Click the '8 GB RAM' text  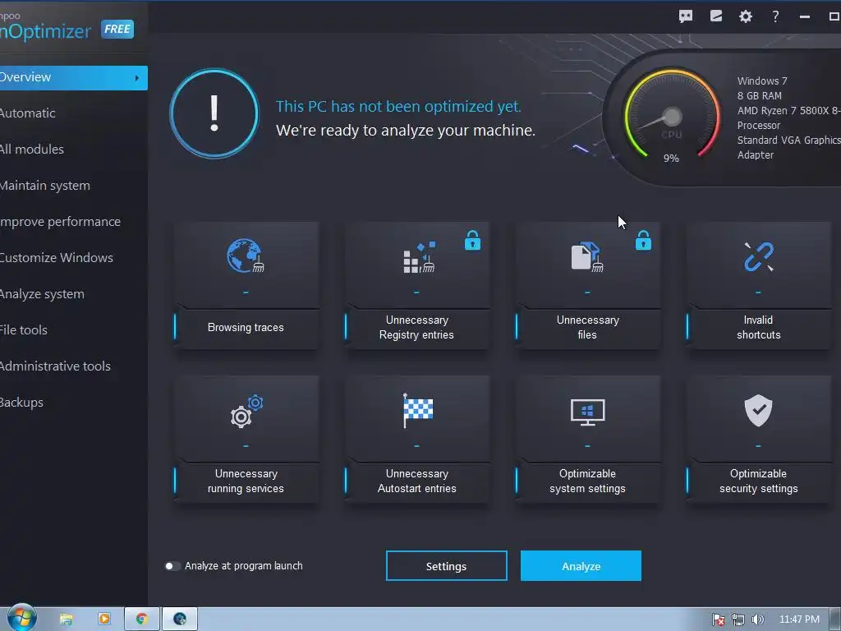point(760,96)
